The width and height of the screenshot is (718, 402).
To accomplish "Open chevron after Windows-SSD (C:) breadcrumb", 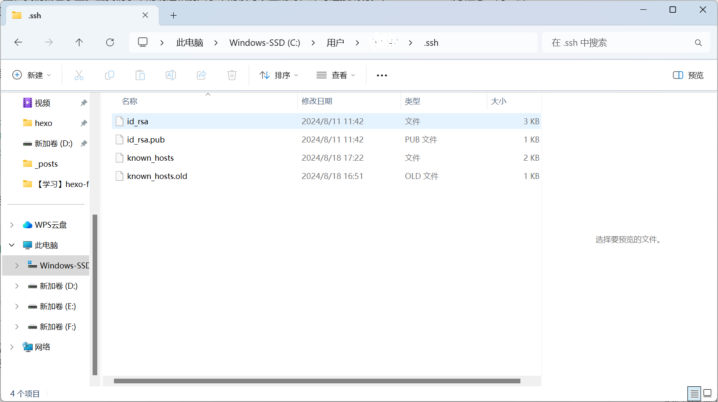I will [313, 43].
